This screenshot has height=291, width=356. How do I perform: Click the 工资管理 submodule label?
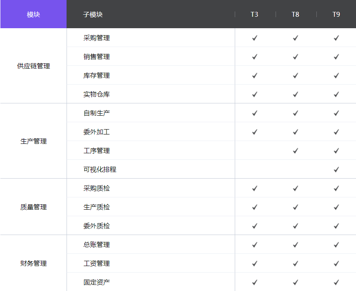tap(97, 264)
